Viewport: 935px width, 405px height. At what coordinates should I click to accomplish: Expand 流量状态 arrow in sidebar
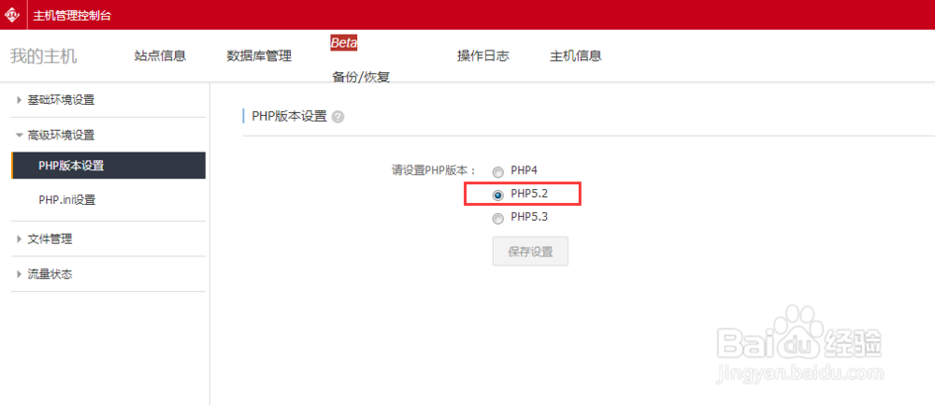[x=19, y=274]
